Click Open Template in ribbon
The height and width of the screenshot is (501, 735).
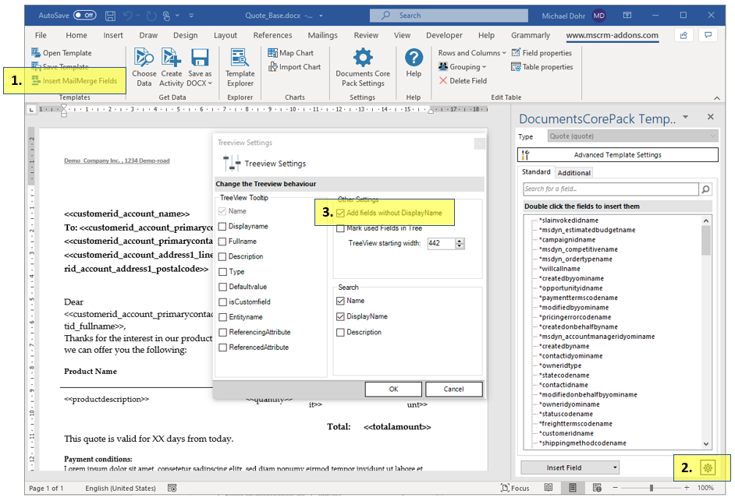tap(62, 53)
